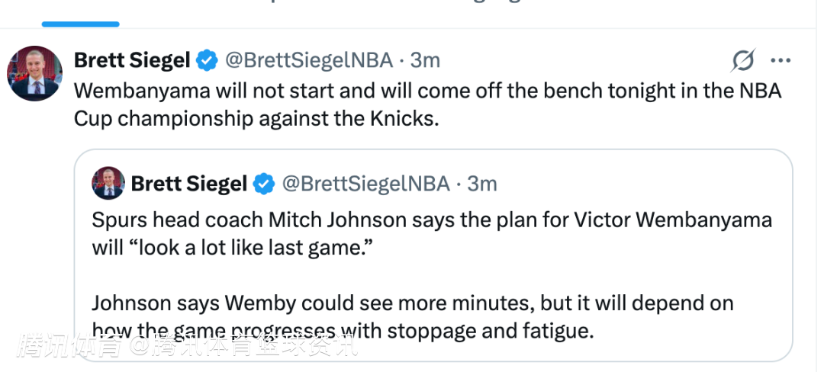The image size is (824, 372).
Task: Click the @BrettSiegelNBA handle in the quoted post
Action: [365, 184]
